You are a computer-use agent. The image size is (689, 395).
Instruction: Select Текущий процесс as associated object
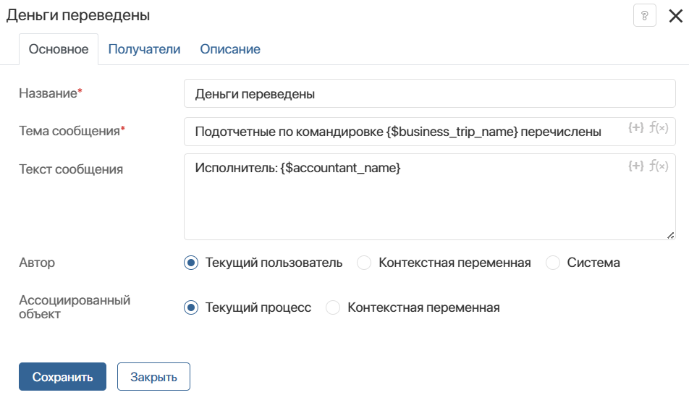191,307
